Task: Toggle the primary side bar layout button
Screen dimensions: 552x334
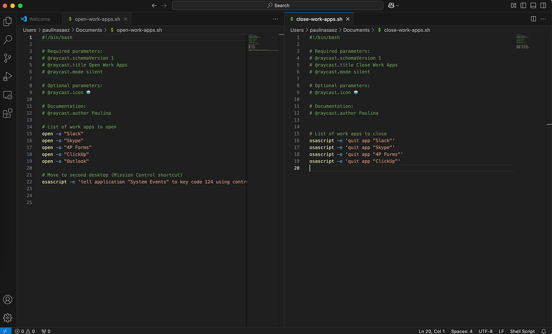Action: click(523, 6)
